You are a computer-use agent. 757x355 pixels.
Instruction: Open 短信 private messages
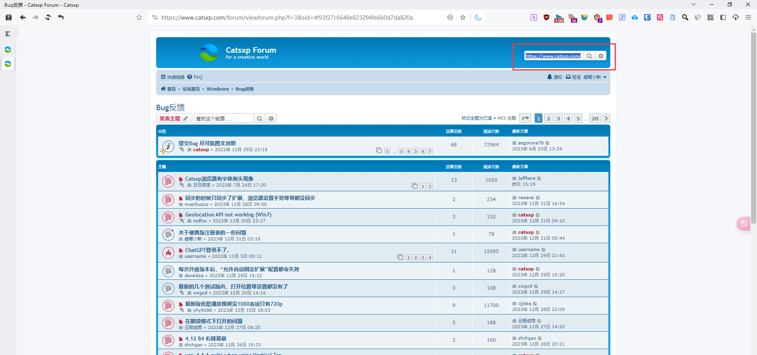point(573,77)
